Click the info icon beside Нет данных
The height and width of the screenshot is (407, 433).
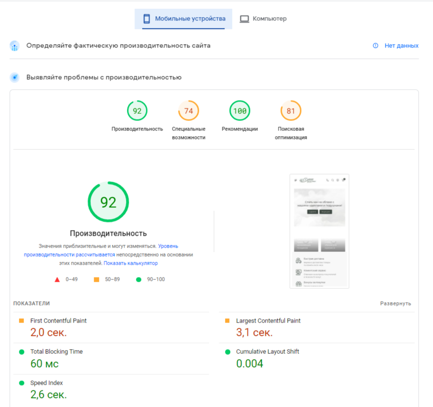[x=376, y=46]
